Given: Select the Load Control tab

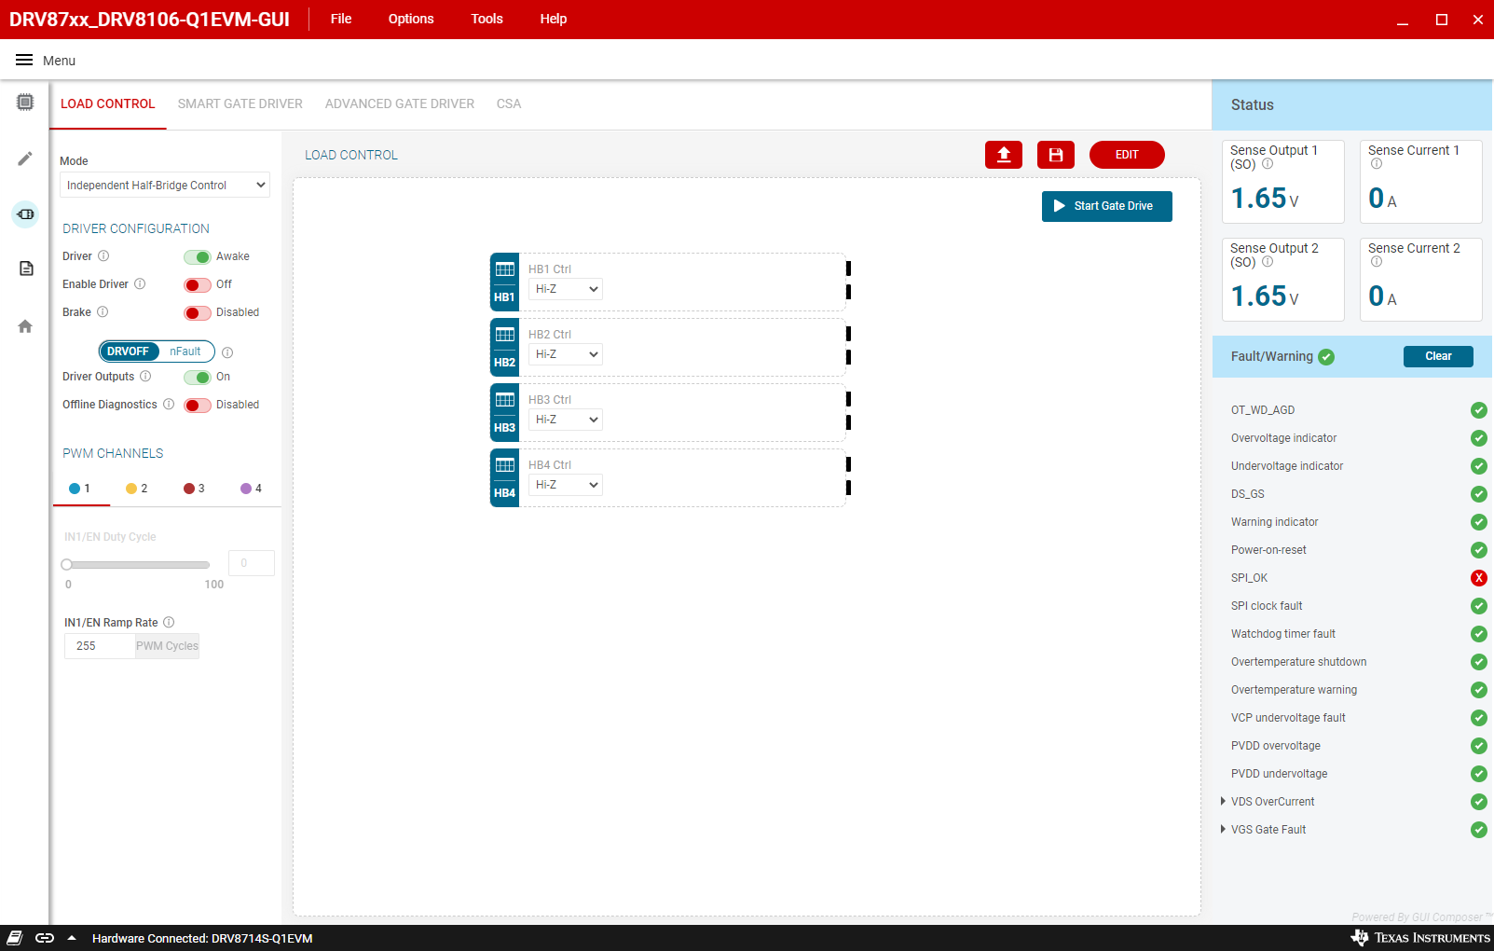Looking at the screenshot, I should pos(108,104).
